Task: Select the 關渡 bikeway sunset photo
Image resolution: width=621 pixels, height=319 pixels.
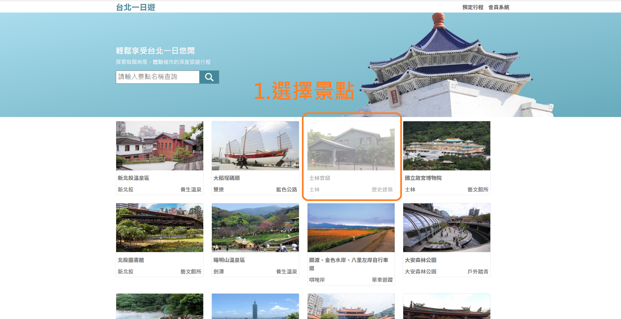Action: point(351,228)
